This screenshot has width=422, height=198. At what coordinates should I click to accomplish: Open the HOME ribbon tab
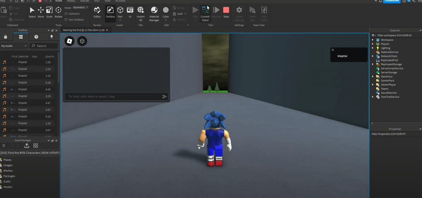click(x=59, y=1)
